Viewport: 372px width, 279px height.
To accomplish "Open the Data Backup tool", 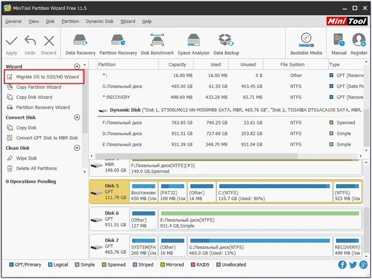I will click(226, 45).
